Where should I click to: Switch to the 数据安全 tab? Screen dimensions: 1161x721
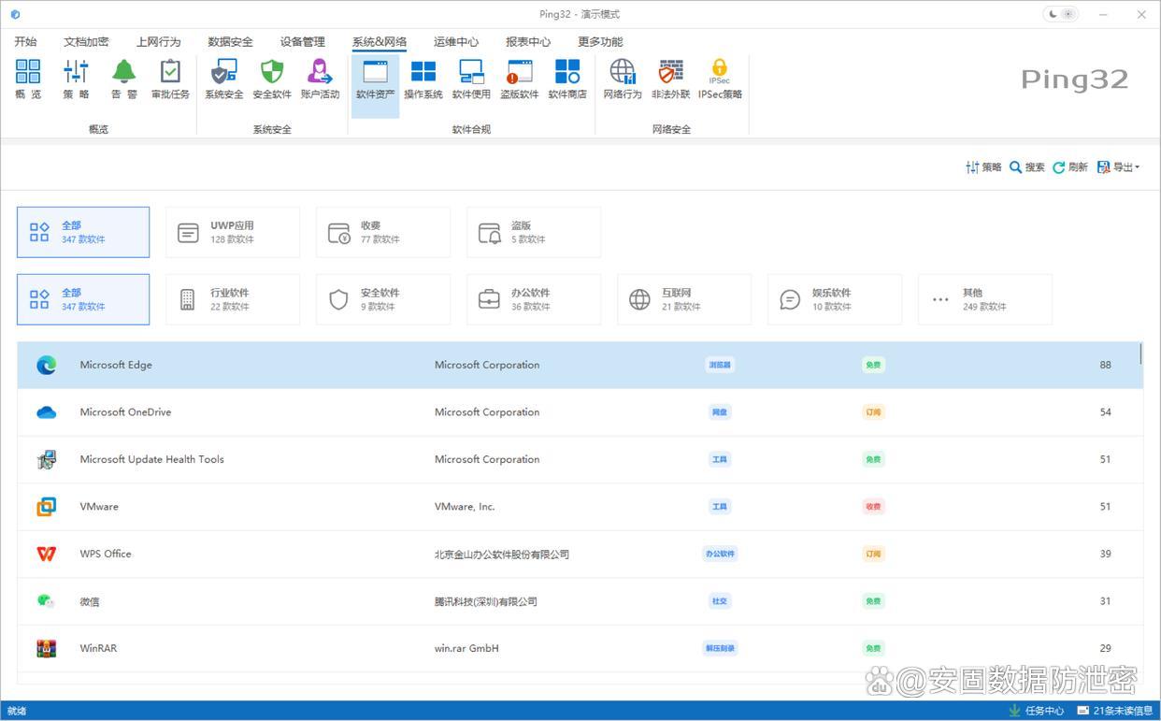pos(230,42)
